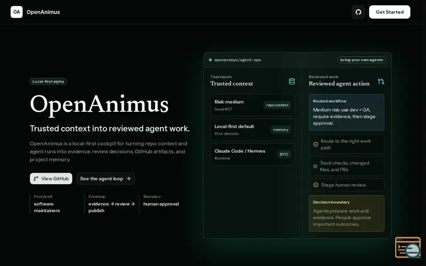Click check icon next to Stage human review
The image size is (426, 266).
[x=316, y=185]
